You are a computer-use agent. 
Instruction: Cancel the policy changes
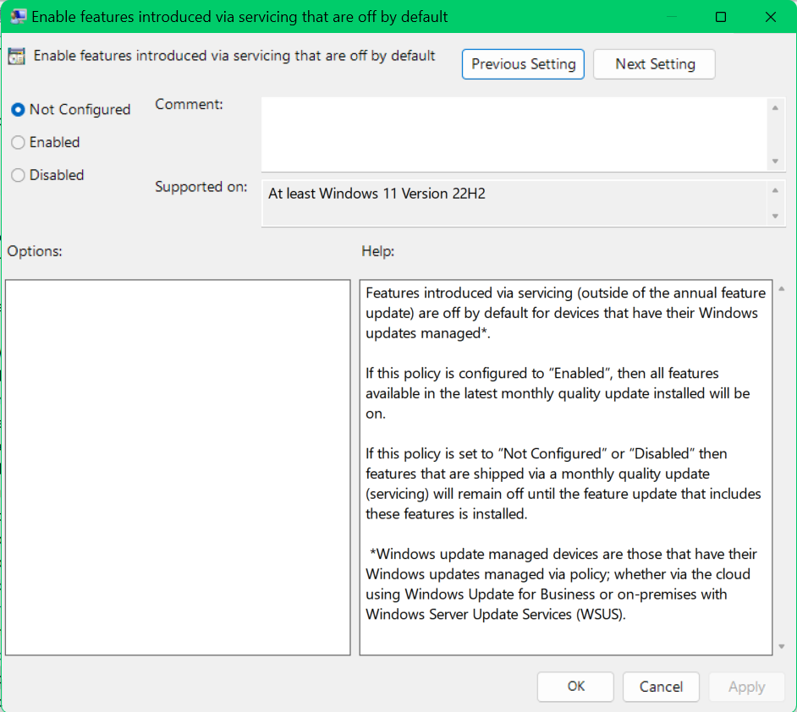pyautogui.click(x=661, y=687)
